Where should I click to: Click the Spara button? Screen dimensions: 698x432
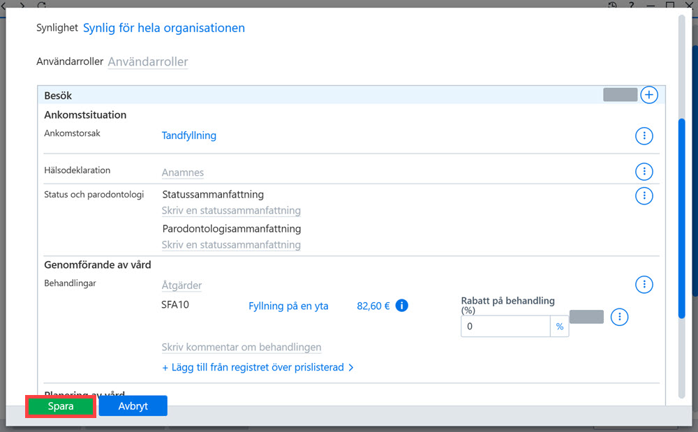[61, 406]
